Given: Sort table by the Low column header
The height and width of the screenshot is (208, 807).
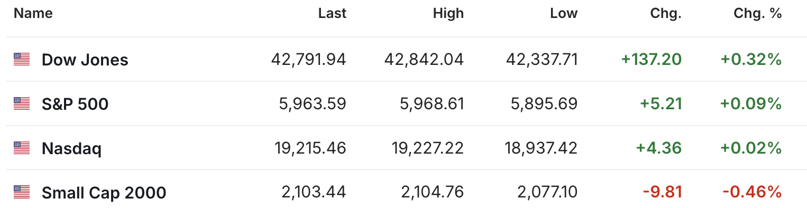Looking at the screenshot, I should (564, 14).
